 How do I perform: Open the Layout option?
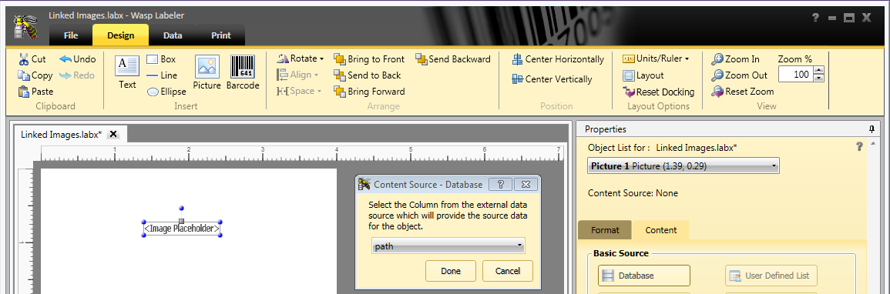(643, 75)
